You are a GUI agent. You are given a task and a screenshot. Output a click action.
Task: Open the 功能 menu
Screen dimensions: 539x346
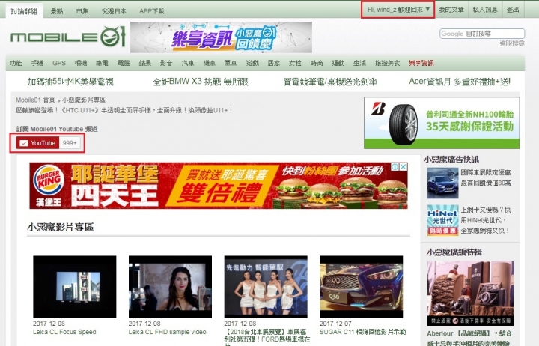pos(16,63)
